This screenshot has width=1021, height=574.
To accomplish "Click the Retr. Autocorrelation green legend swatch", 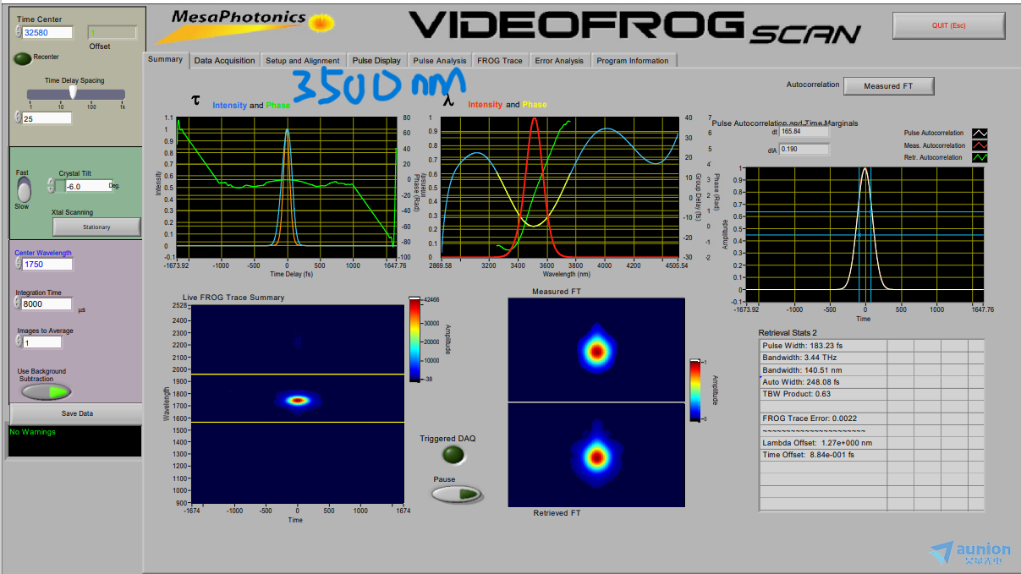I will click(980, 157).
